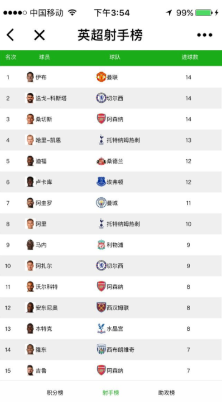Viewport: 222px width, 404px height.
Task: Tap the 球员 column header
Action: pos(44,57)
